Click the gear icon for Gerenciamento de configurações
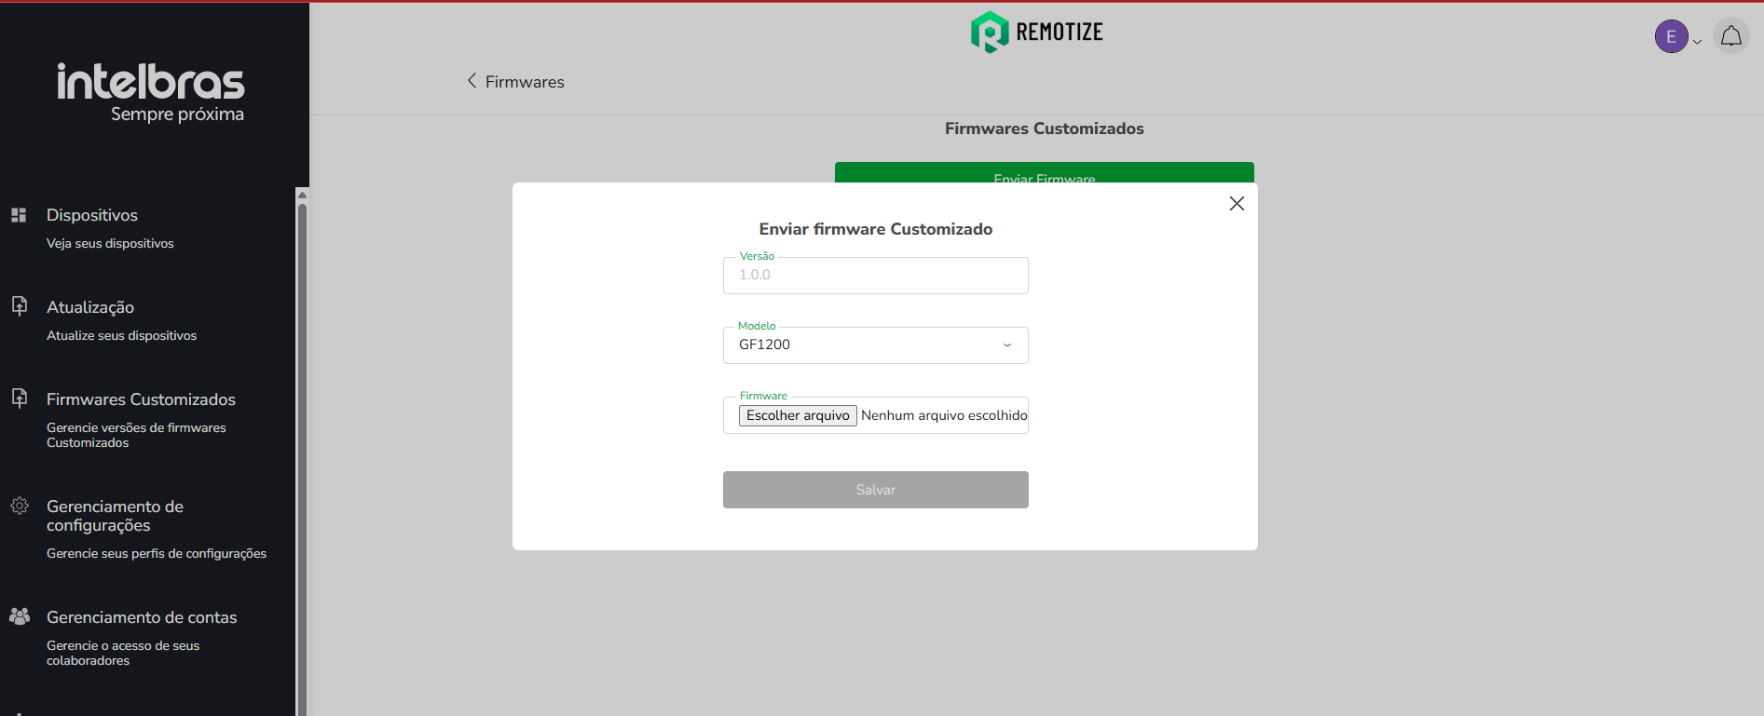Viewport: 1764px width, 716px height. pyautogui.click(x=19, y=506)
